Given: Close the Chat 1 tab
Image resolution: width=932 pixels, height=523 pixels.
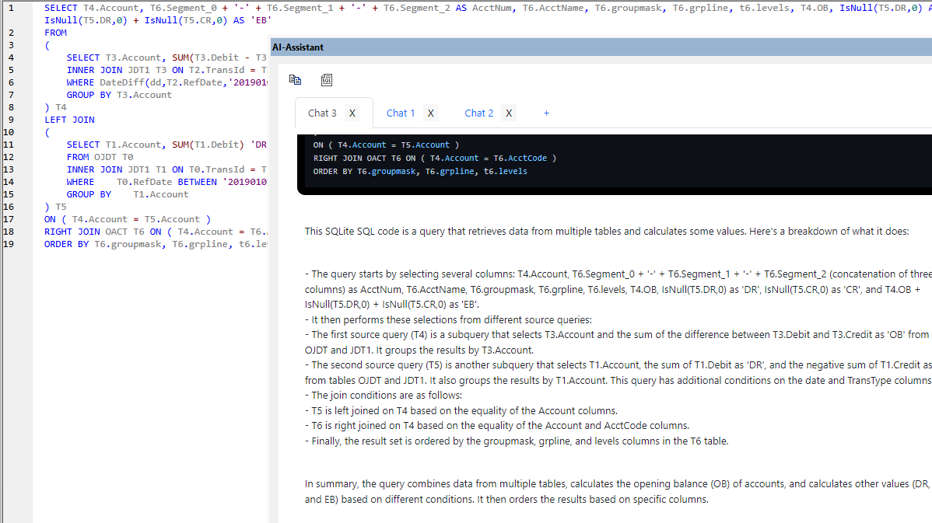Looking at the screenshot, I should [430, 113].
